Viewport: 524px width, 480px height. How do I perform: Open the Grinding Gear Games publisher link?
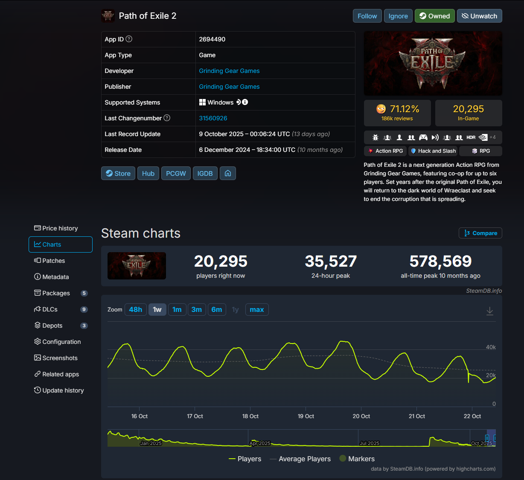[229, 87]
